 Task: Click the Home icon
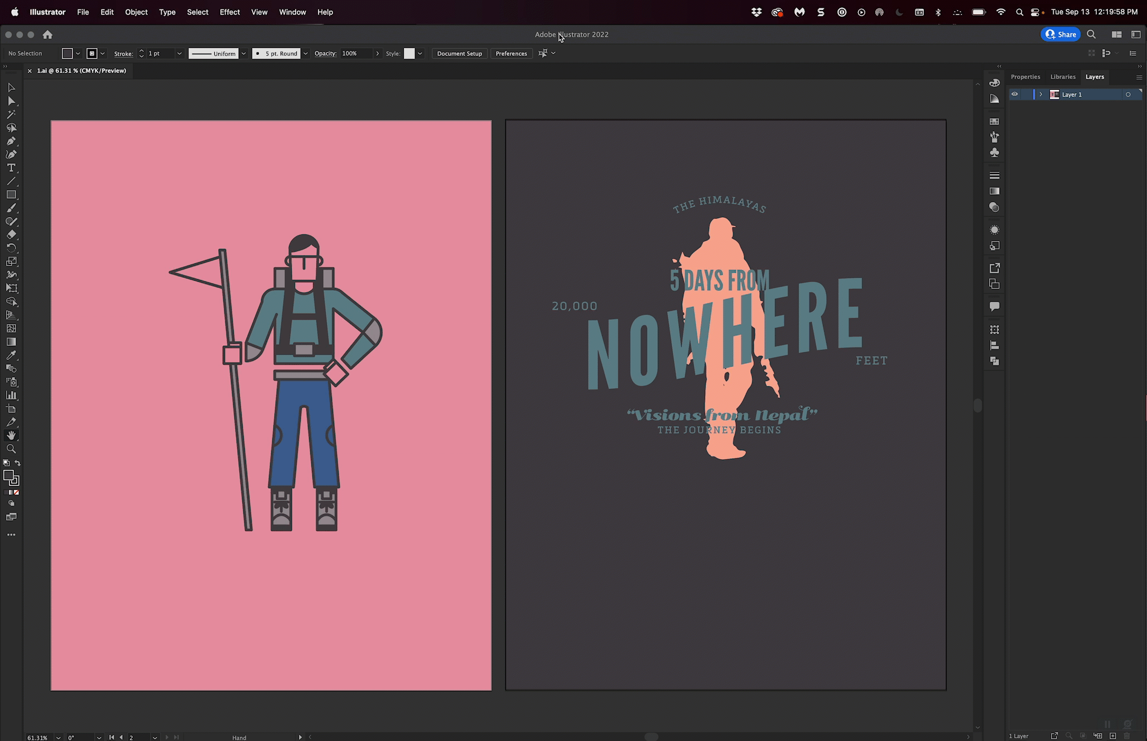click(x=47, y=35)
